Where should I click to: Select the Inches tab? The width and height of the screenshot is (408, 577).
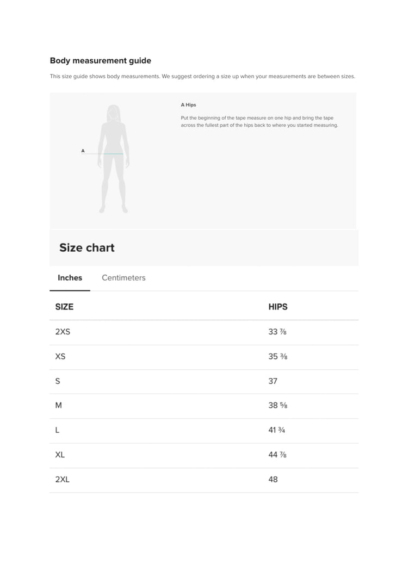click(x=70, y=278)
